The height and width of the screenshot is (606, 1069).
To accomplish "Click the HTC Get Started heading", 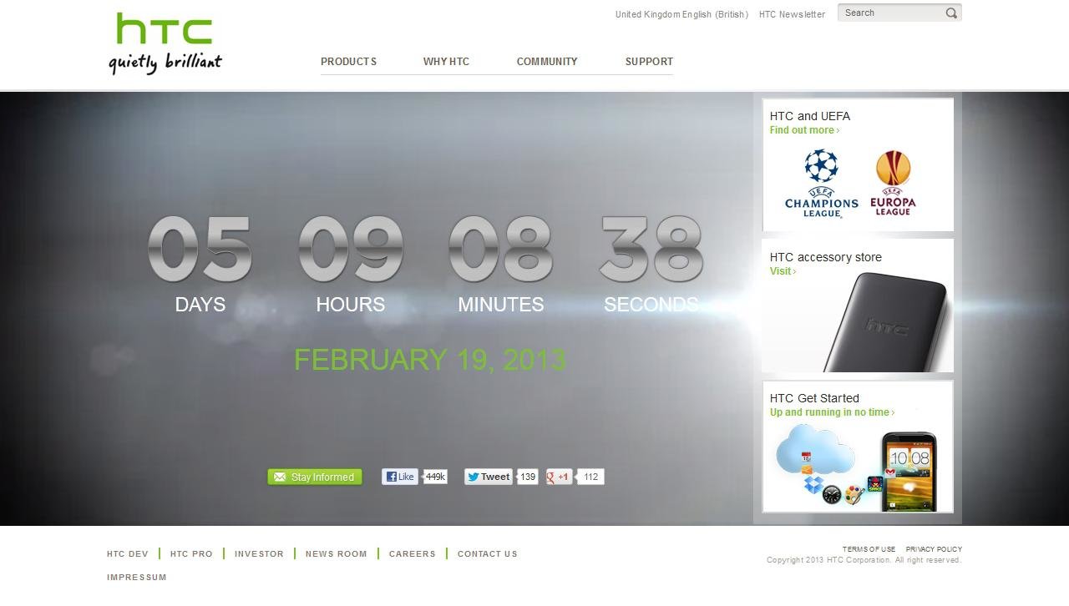I will pos(814,398).
